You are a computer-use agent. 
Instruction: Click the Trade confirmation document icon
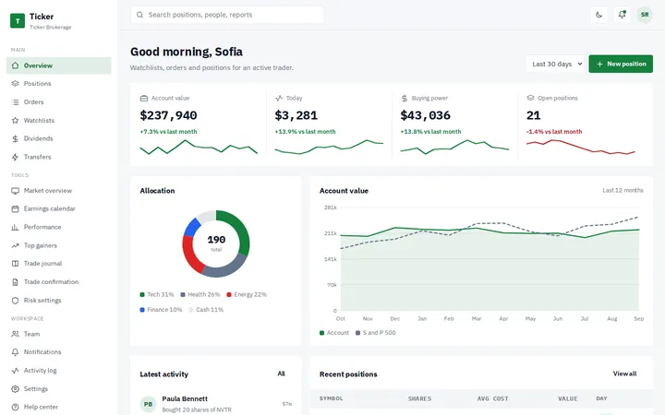pyautogui.click(x=16, y=282)
